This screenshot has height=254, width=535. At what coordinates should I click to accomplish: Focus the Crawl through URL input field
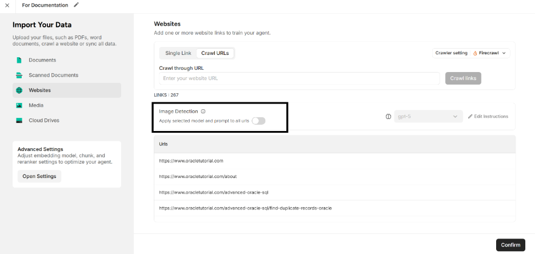(x=300, y=78)
